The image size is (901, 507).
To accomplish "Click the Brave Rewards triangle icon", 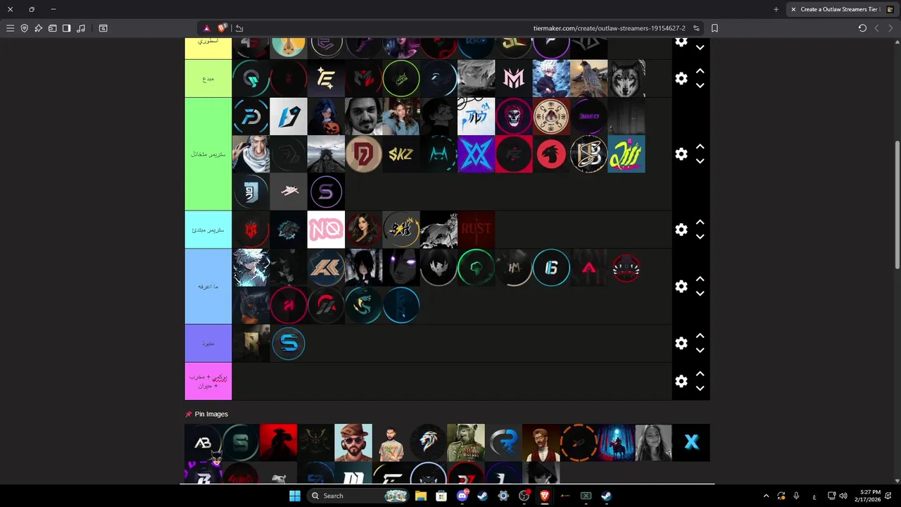I will [206, 28].
